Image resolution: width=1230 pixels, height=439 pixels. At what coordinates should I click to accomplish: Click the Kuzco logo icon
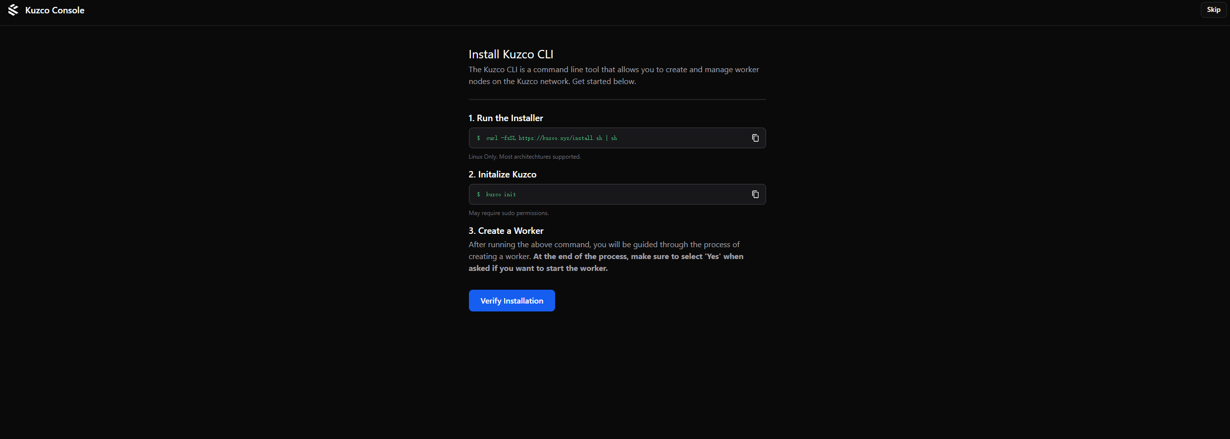13,10
